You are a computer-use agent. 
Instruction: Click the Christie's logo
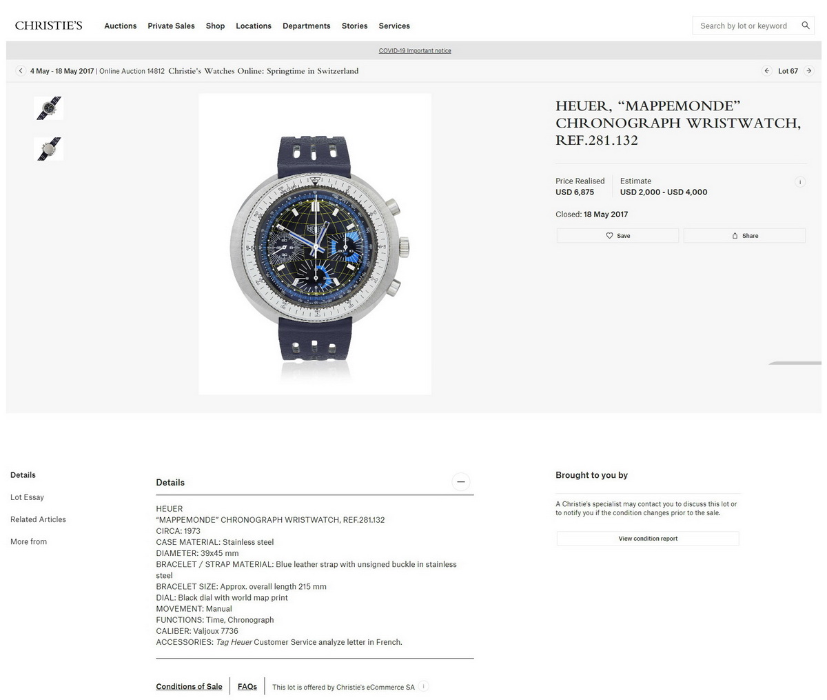coord(48,26)
